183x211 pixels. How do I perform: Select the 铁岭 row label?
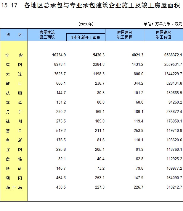coord(14,169)
